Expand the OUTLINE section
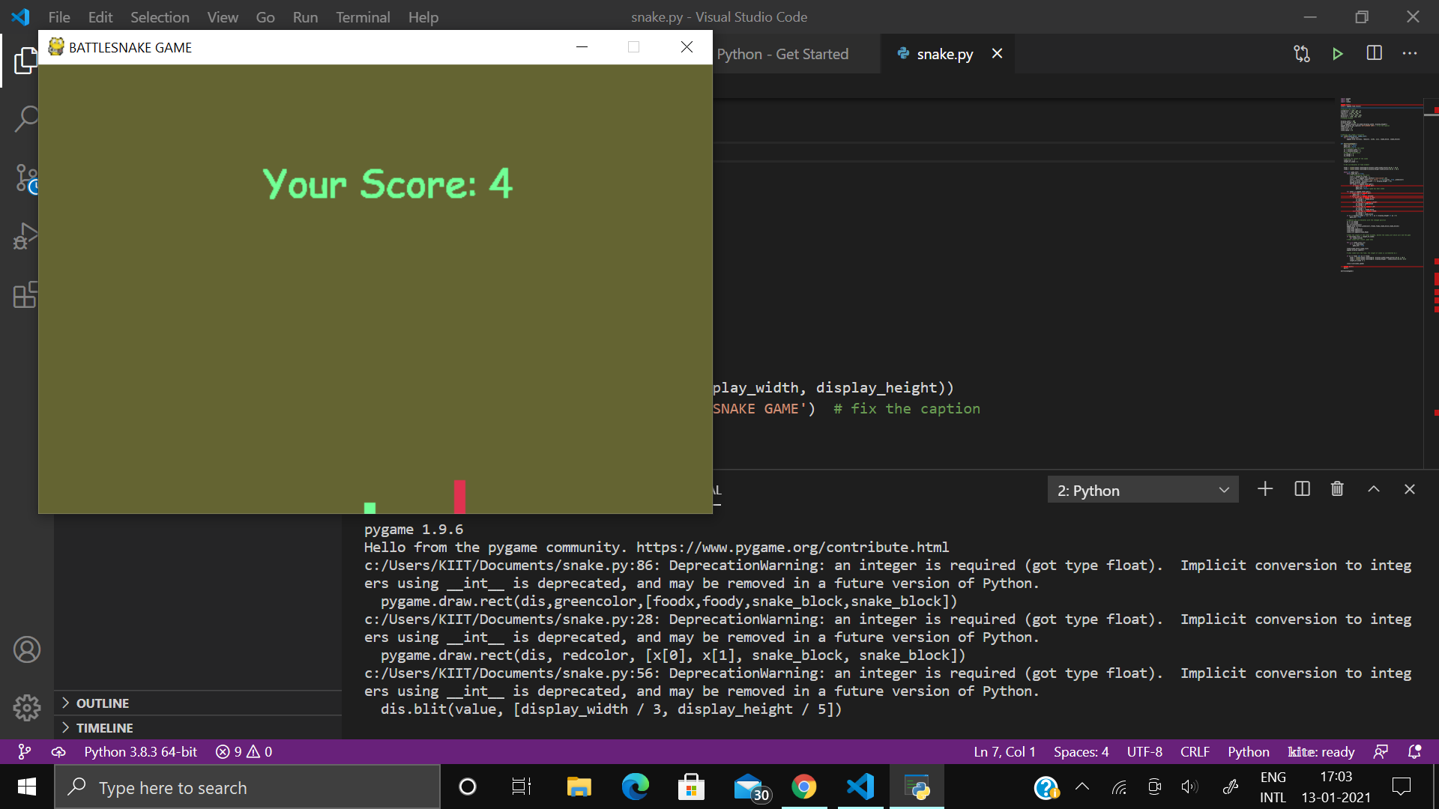This screenshot has width=1439, height=809. click(103, 703)
